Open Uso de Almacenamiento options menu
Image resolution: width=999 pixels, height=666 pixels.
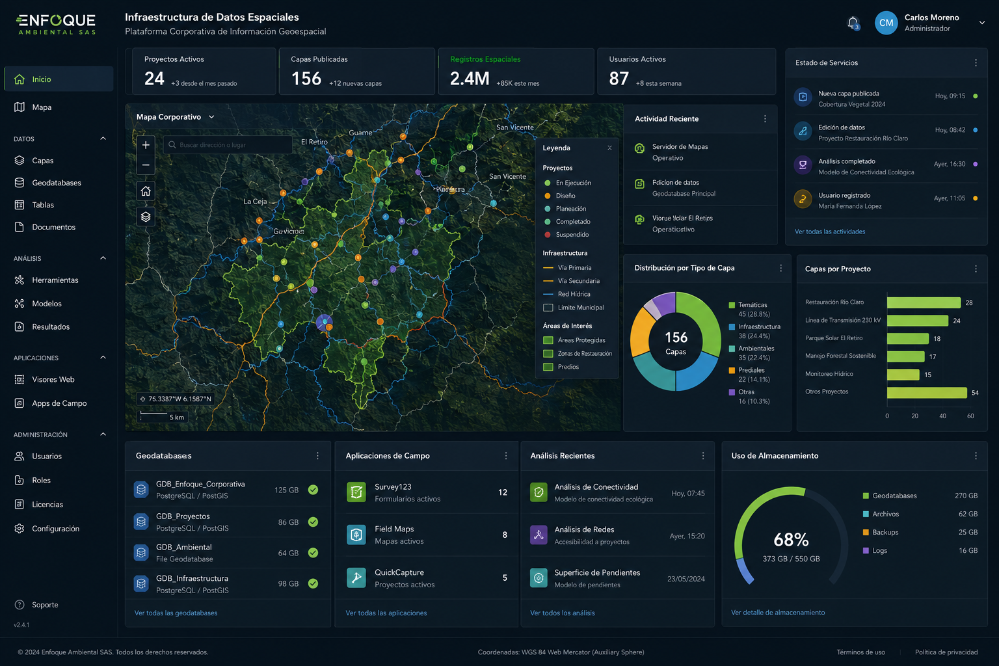click(x=976, y=456)
